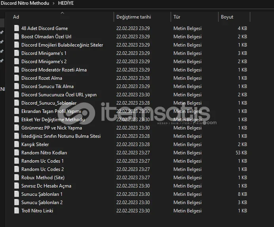Select file name İstediğiniz Sınıfın Notunu Bulma Sitesi
Screen dimensions: 274x227
(x=61, y=136)
